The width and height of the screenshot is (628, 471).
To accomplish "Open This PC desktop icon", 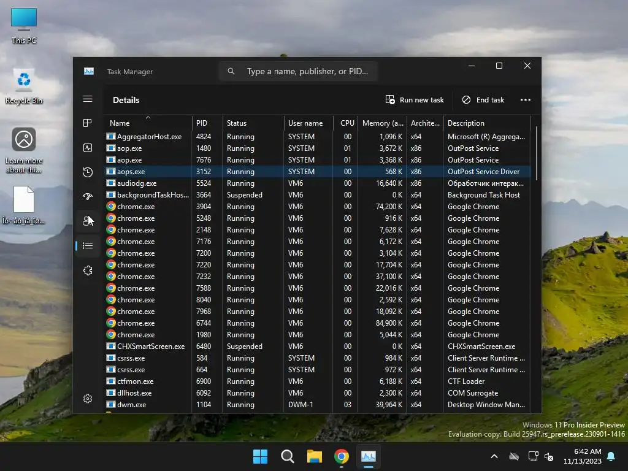I will [24, 26].
